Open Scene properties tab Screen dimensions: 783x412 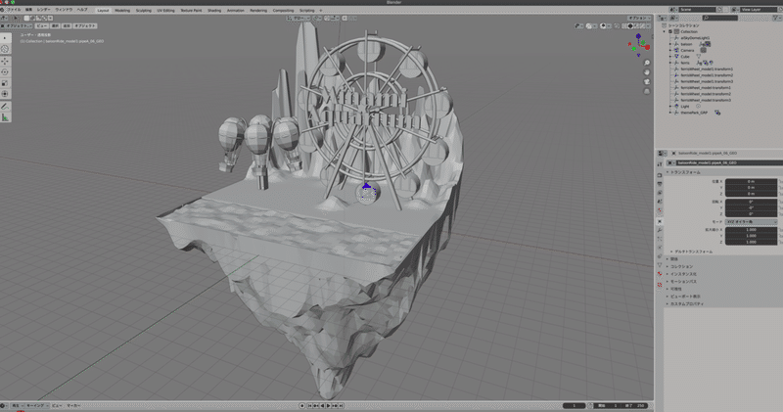tap(660, 202)
